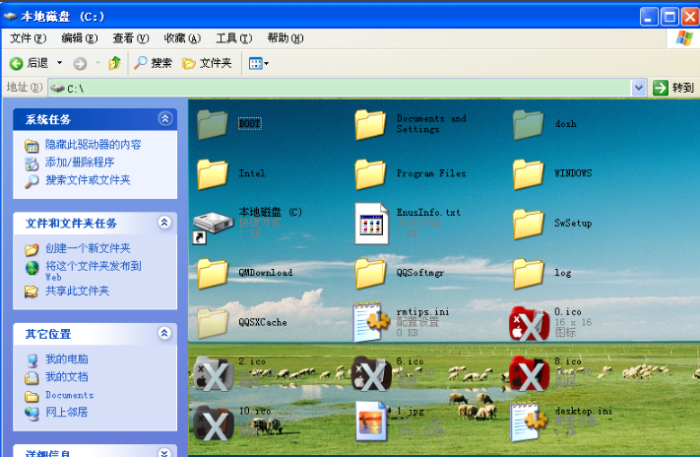This screenshot has width=700, height=457.
Task: Click 创建一个新文件夹 task link
Action: (x=87, y=248)
